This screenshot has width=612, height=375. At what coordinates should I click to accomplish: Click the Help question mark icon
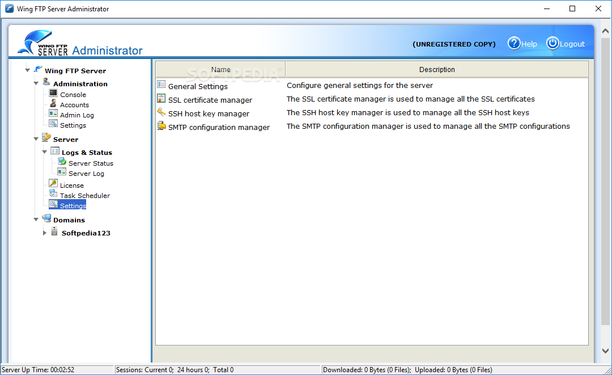point(514,43)
